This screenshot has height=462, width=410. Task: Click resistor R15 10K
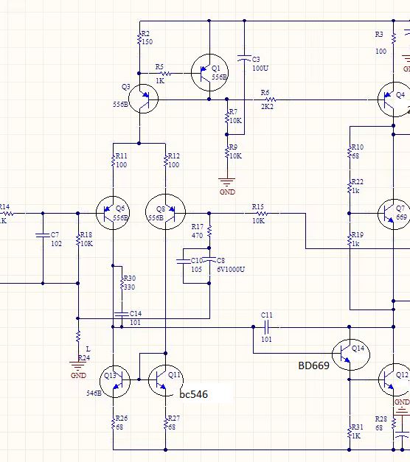[261, 213]
